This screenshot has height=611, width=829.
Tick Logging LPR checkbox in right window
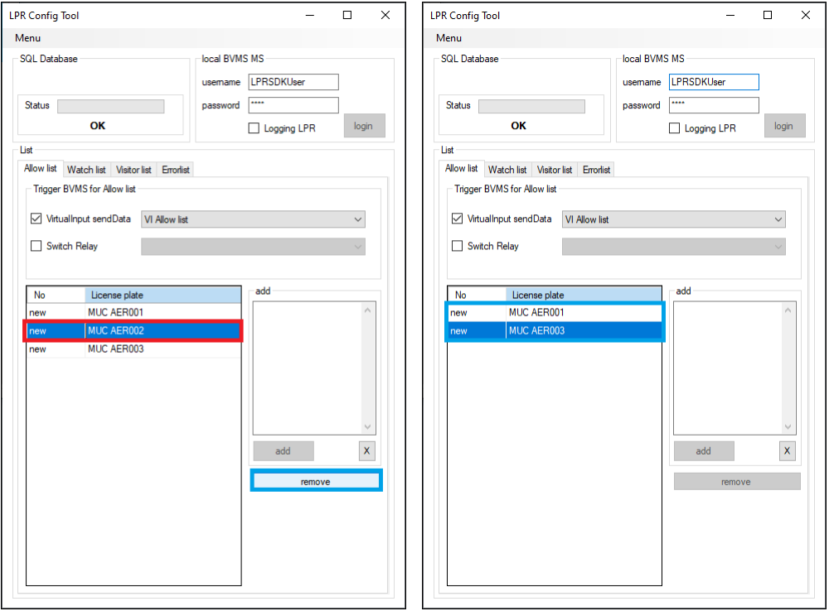click(675, 128)
